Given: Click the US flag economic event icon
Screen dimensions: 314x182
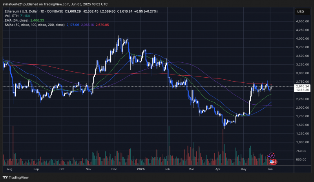Looking at the screenshot, I should pyautogui.click(x=272, y=162).
